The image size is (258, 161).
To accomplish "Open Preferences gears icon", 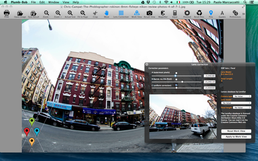I will (x=235, y=13).
